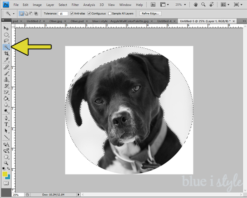Select the Lasso tool
Viewport: 247px width, 198px height.
pos(6,41)
